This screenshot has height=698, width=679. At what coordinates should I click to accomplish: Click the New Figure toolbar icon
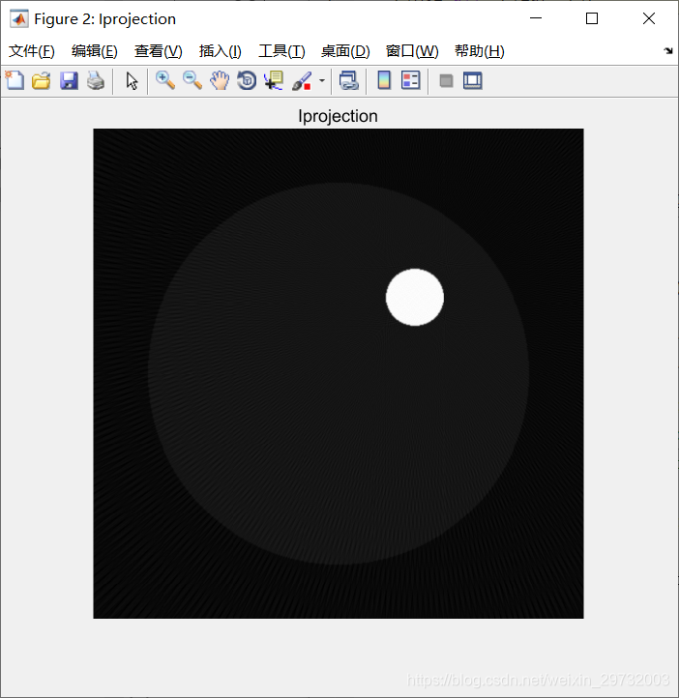pyautogui.click(x=15, y=81)
